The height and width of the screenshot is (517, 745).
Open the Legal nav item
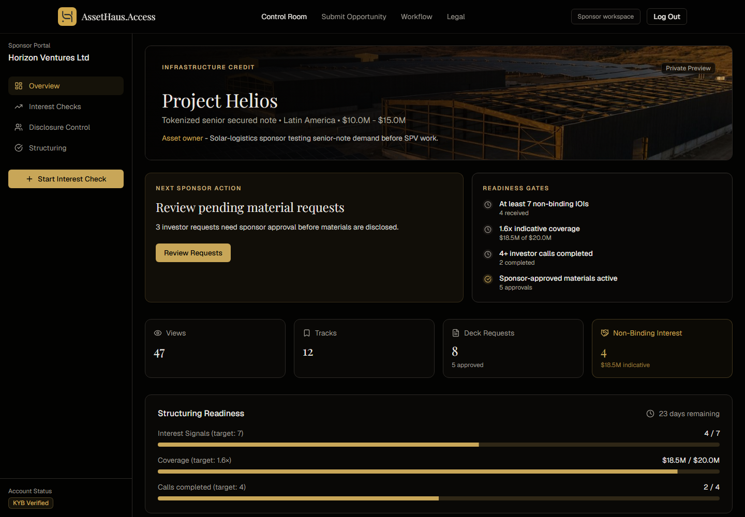coord(456,17)
